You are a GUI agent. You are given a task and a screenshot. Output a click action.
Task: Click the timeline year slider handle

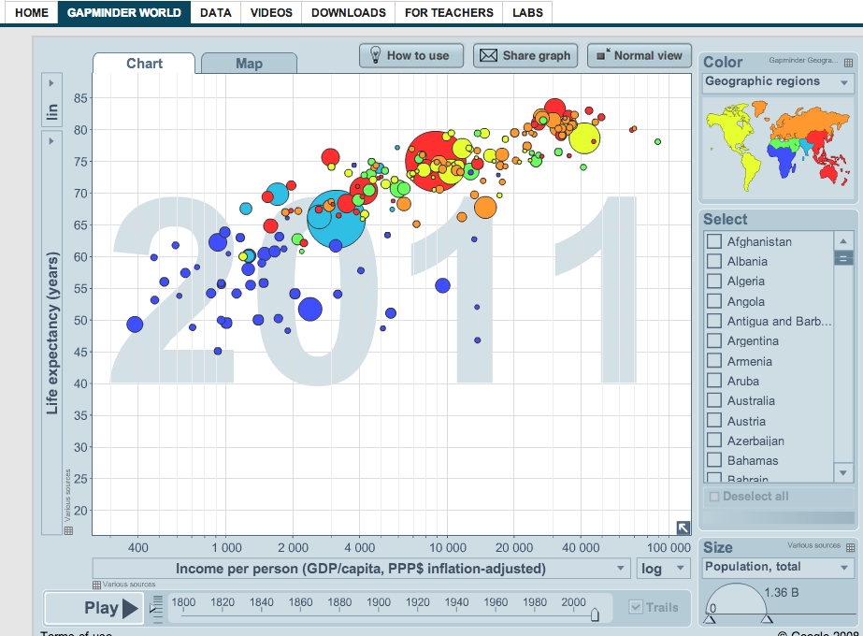click(x=595, y=614)
